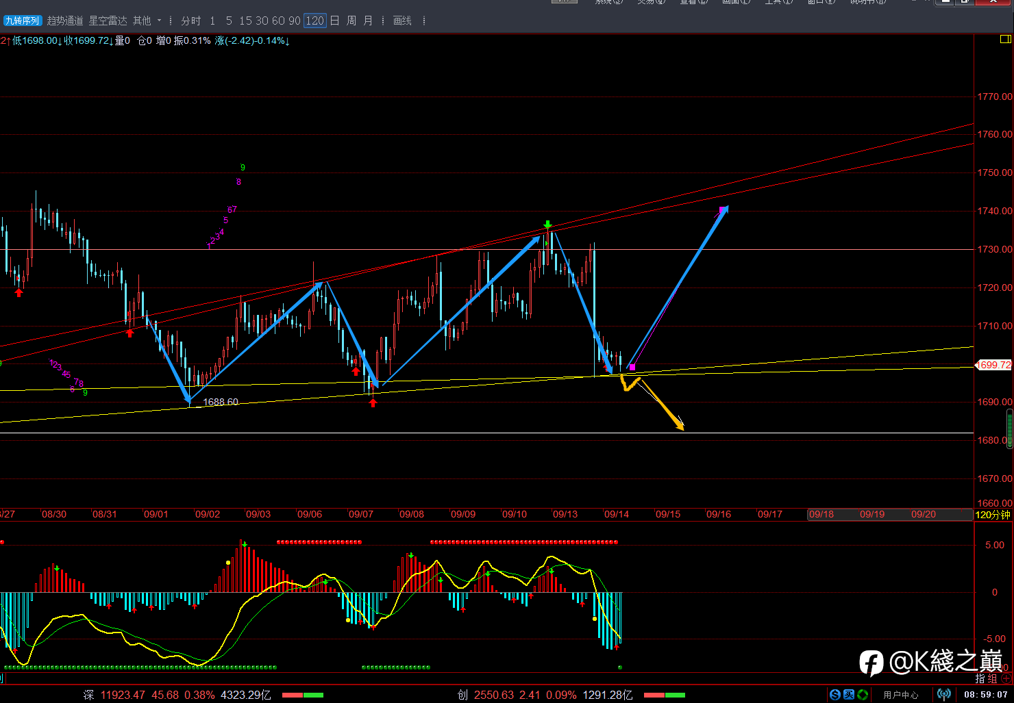The image size is (1014, 703).
Task: Click the 09/14 date on time axis
Action: tap(616, 514)
